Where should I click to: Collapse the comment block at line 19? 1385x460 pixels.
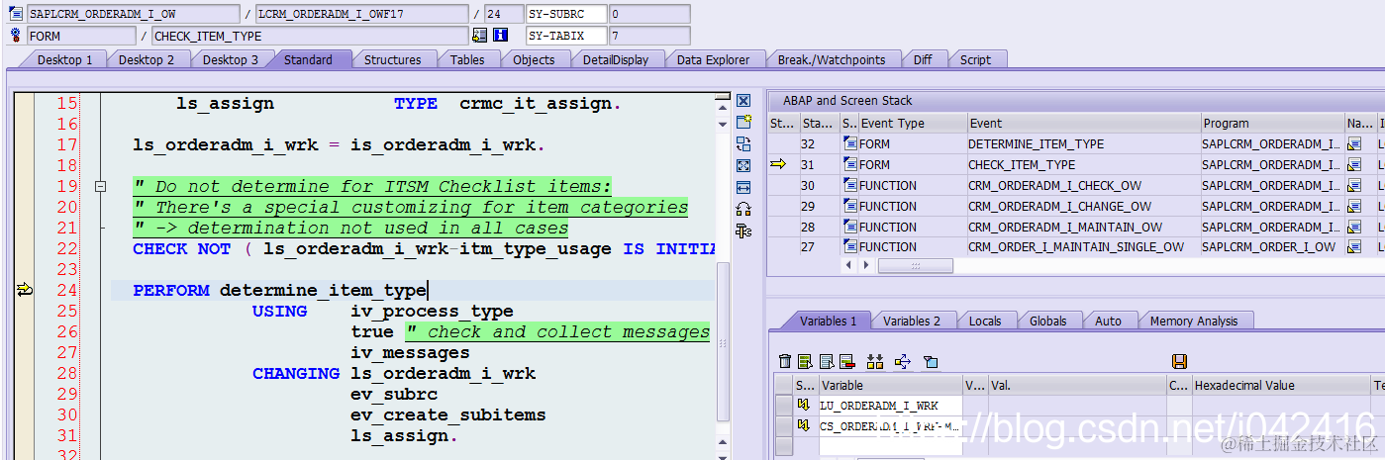pyautogui.click(x=99, y=186)
